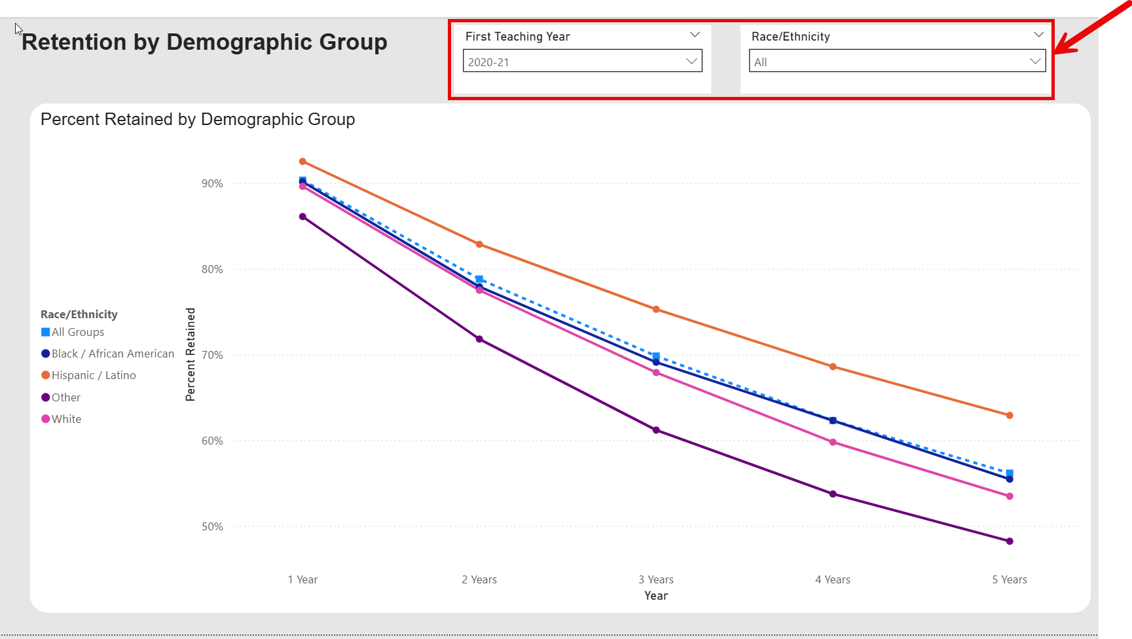Open the First Teaching Year 2020-21 dropdown
The image size is (1132, 639).
[582, 62]
